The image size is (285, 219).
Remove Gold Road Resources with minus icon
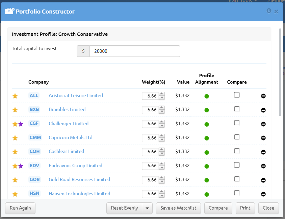(x=263, y=180)
